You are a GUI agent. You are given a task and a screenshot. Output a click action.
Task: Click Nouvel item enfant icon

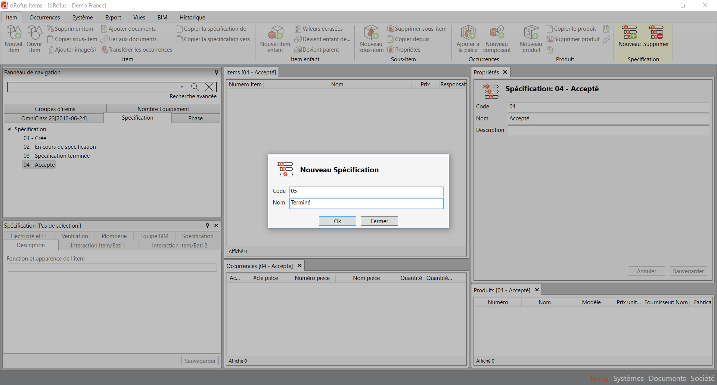275,33
